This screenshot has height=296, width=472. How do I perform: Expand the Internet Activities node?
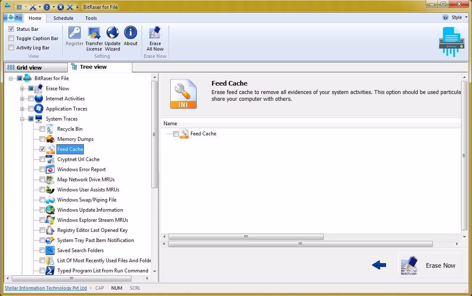22,99
